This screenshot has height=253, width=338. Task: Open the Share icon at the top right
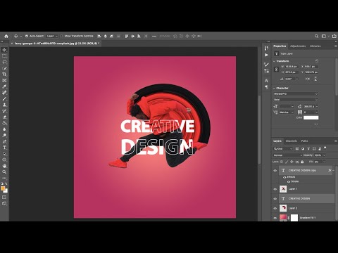(334, 36)
